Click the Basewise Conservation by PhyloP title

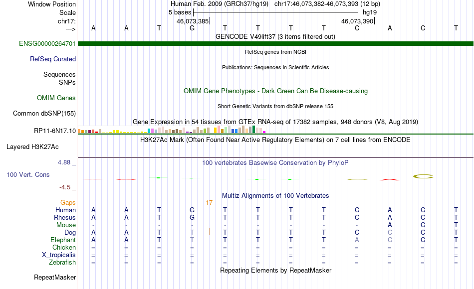click(275, 163)
